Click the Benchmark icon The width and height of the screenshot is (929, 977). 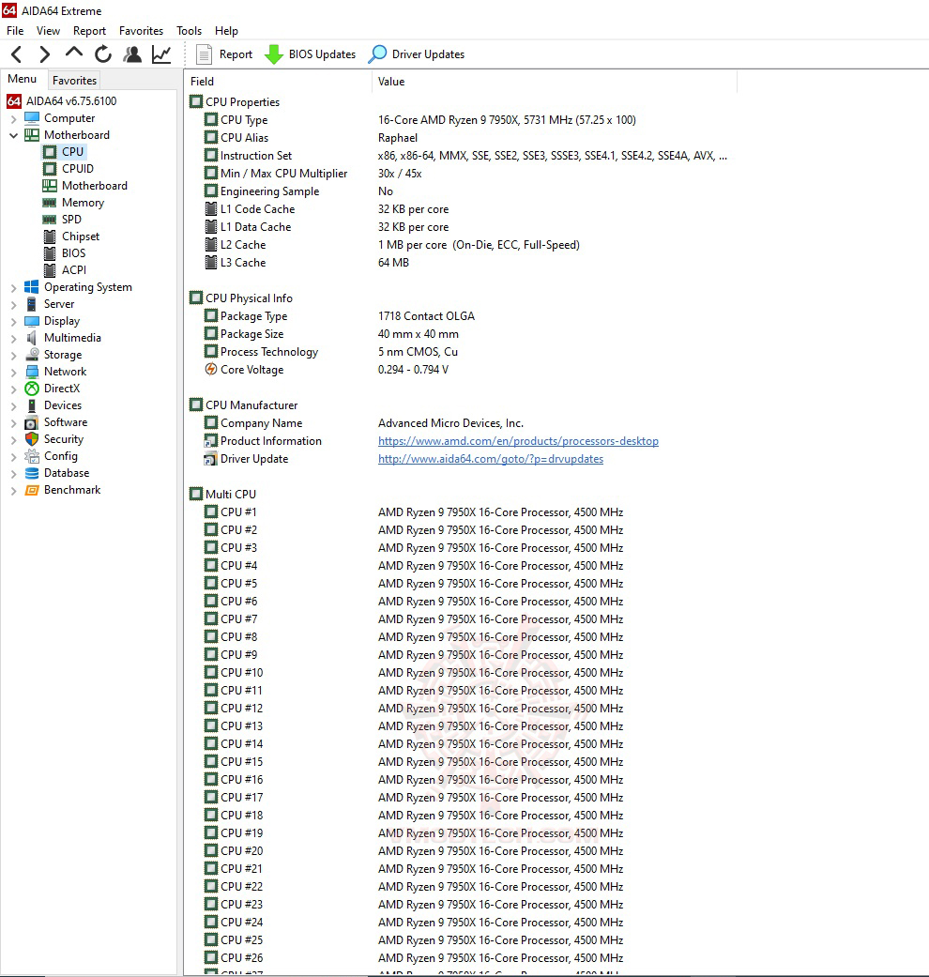(32, 490)
